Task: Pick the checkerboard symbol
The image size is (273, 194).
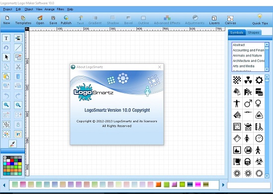Action: pos(237,80)
